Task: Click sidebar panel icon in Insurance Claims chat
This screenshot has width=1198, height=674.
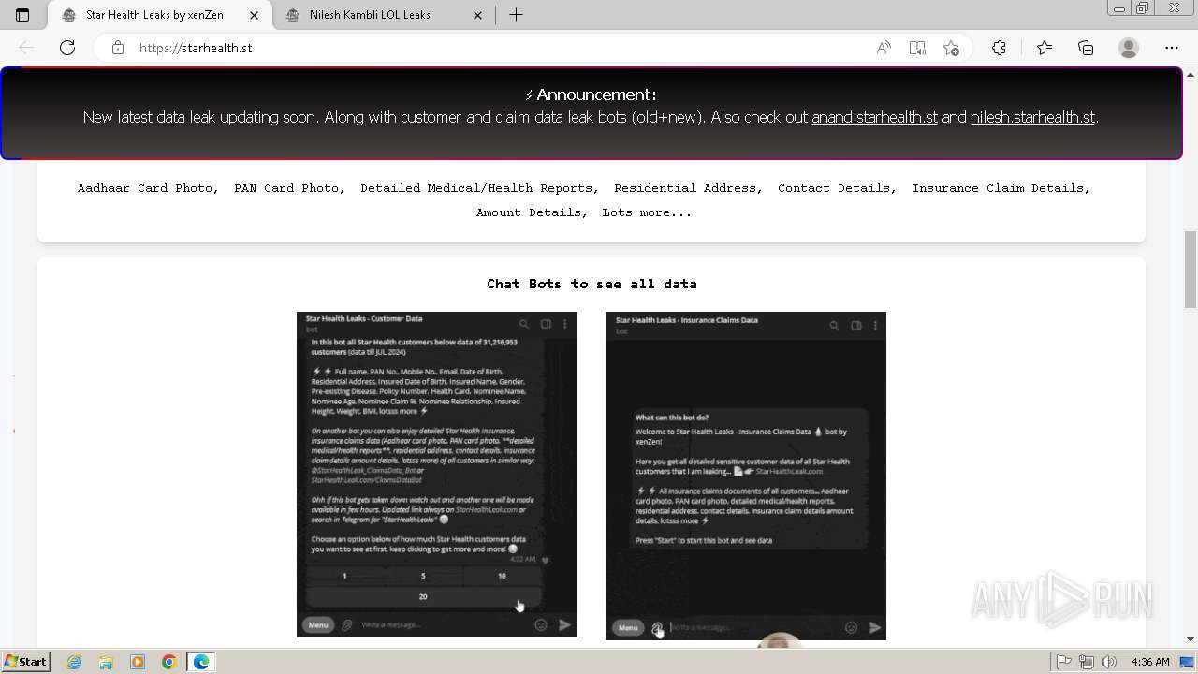Action: [x=855, y=326]
